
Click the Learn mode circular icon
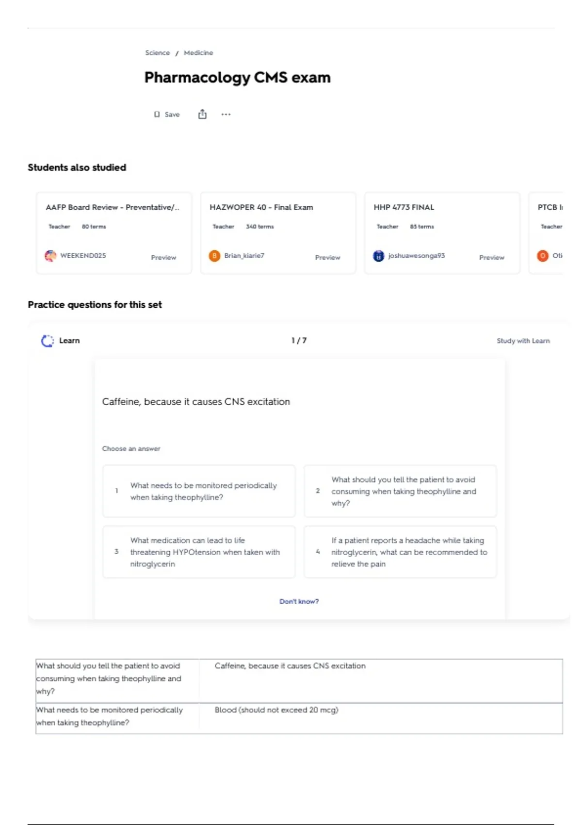48,341
